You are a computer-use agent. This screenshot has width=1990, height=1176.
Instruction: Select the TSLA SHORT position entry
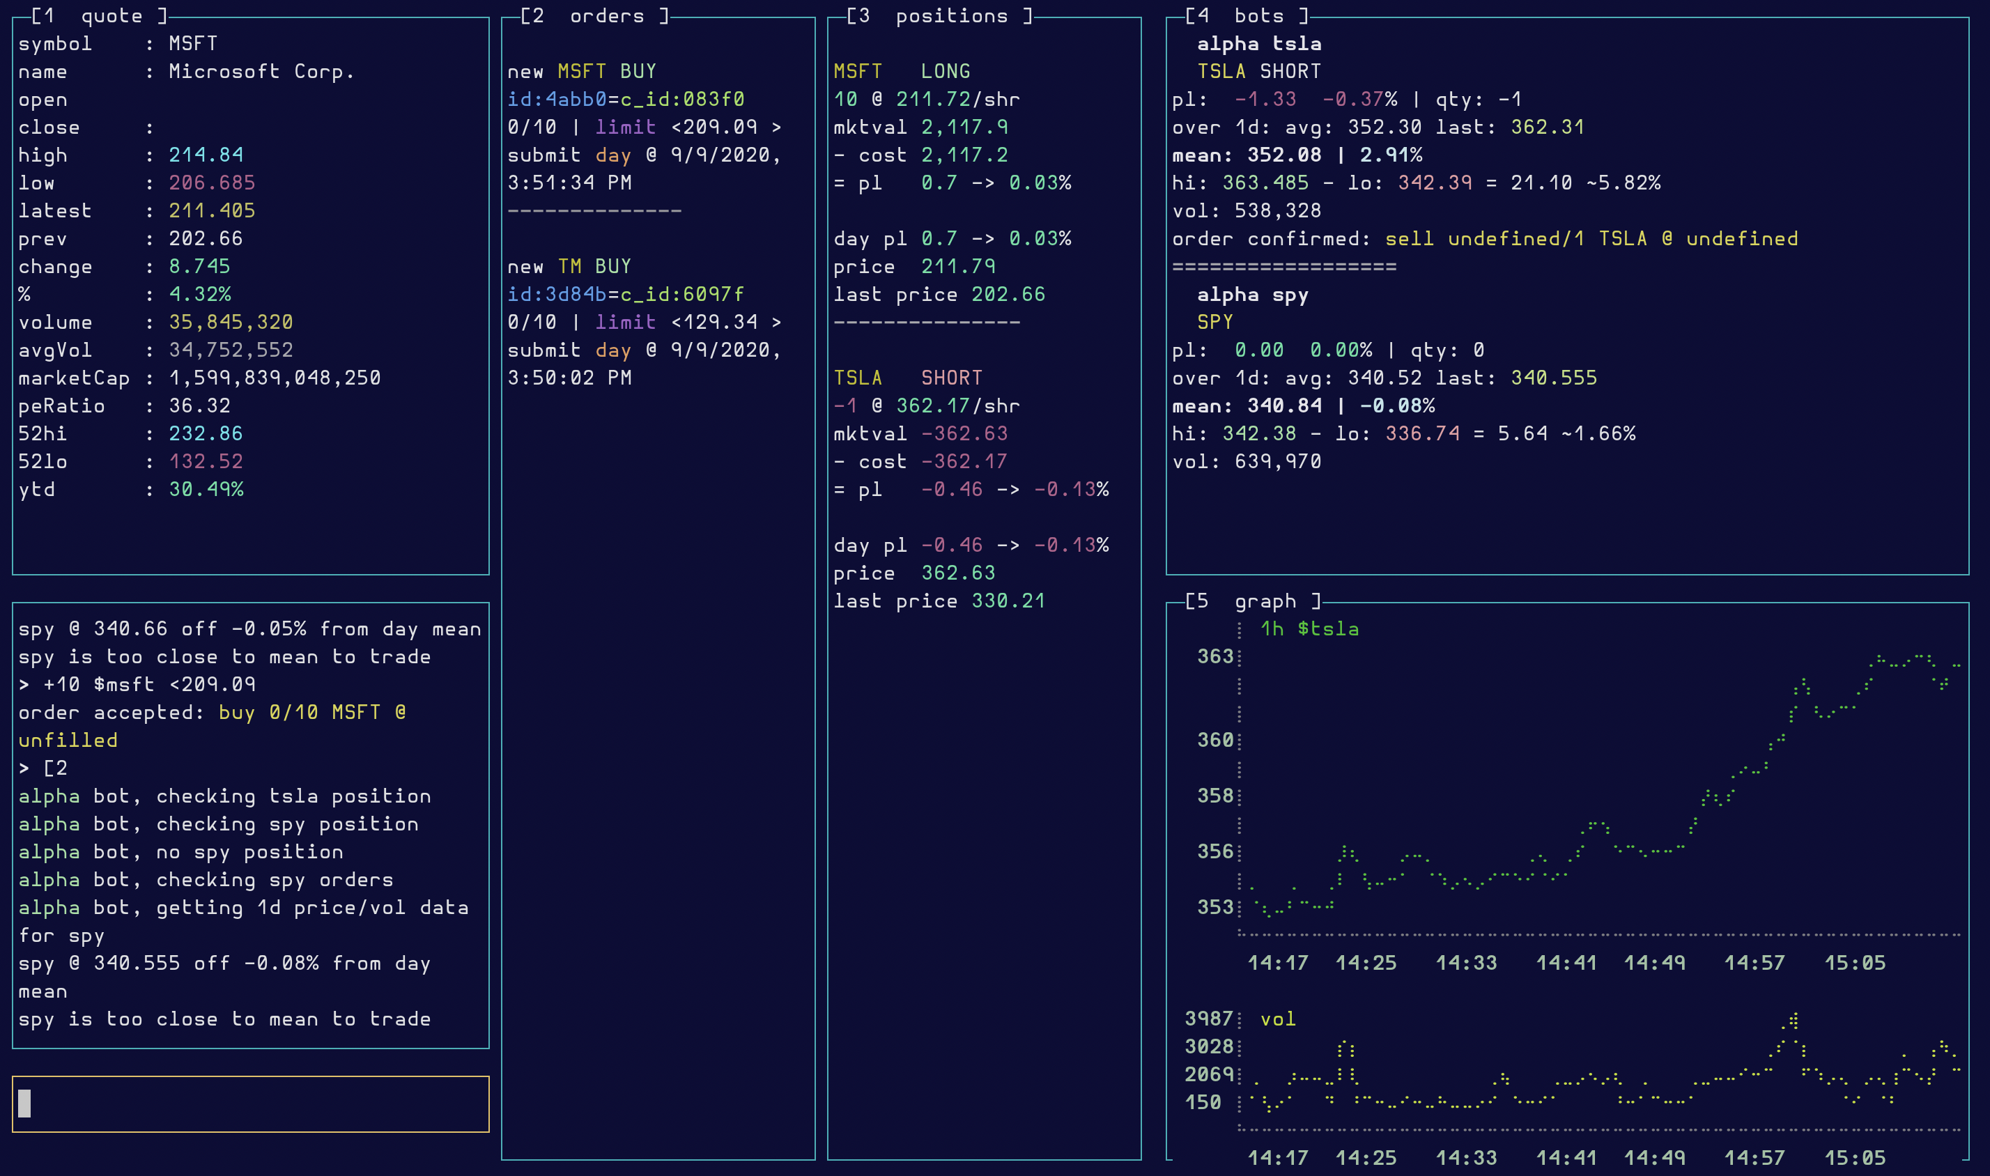click(x=907, y=378)
